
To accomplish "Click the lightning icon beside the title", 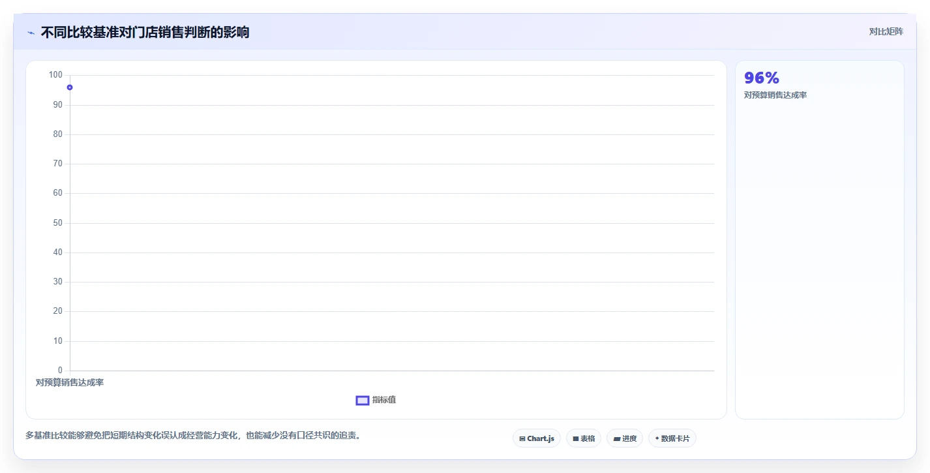I will pyautogui.click(x=31, y=33).
